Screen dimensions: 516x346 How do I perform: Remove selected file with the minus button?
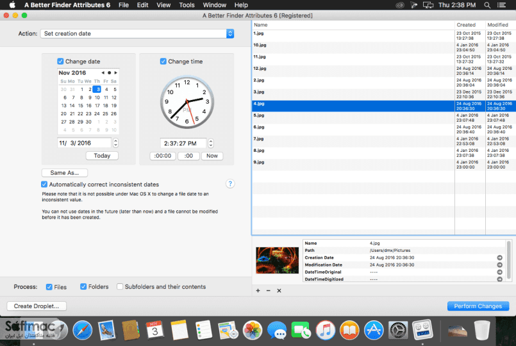pyautogui.click(x=268, y=291)
